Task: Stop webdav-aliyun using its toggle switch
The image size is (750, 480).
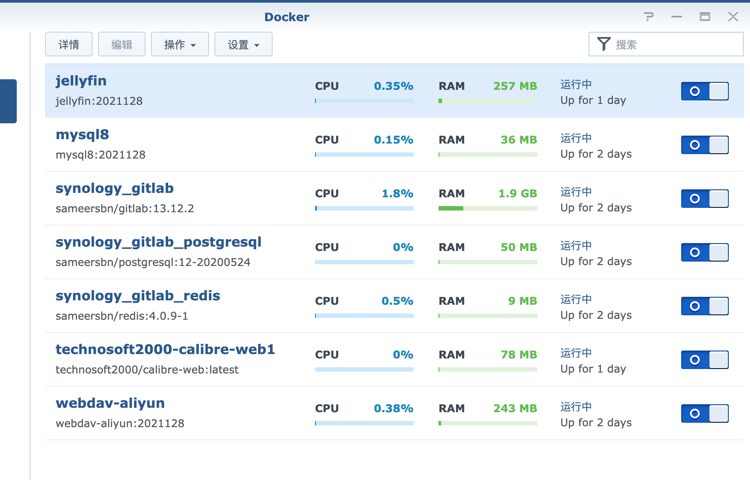Action: [705, 414]
